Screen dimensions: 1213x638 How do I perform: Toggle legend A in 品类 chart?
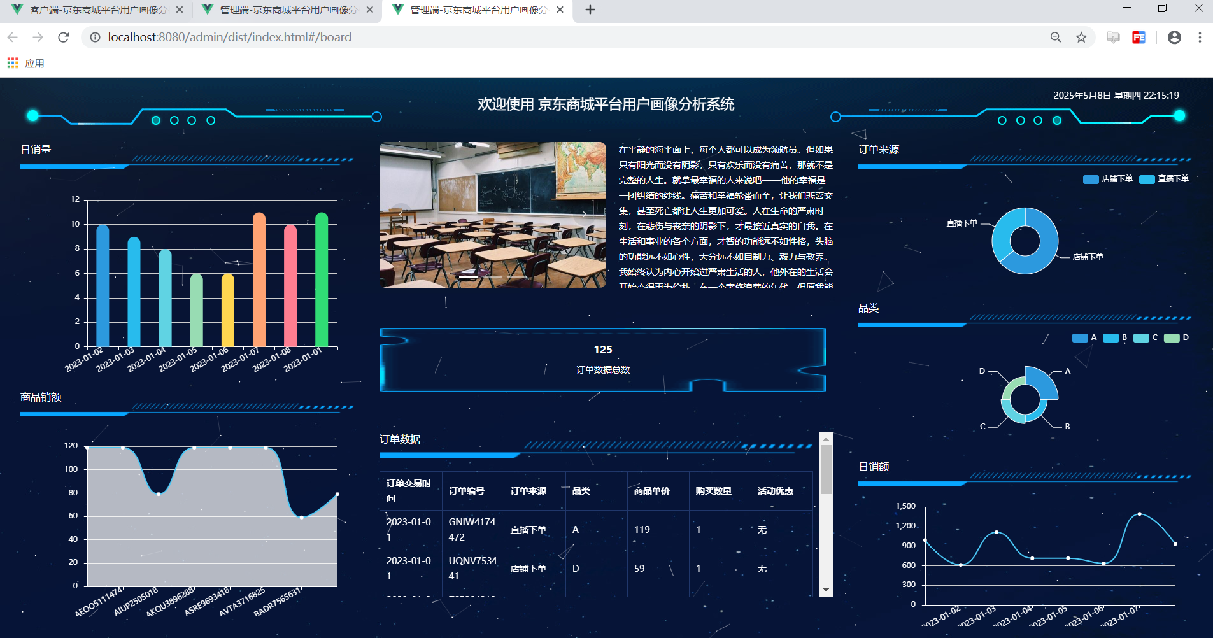(1084, 338)
